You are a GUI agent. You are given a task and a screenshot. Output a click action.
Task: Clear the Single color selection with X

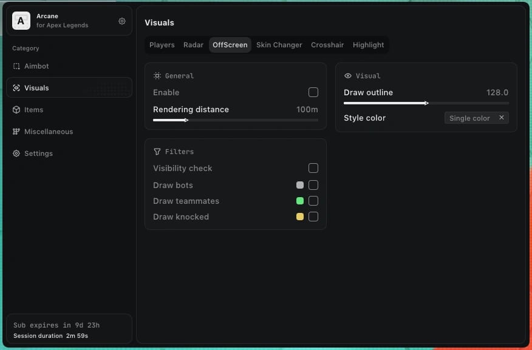[x=502, y=118]
